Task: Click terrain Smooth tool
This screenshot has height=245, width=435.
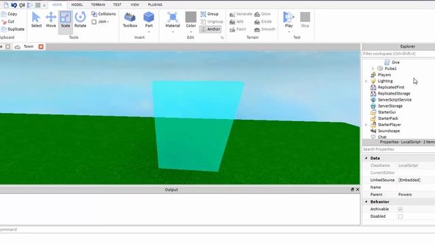Action: 264,29
